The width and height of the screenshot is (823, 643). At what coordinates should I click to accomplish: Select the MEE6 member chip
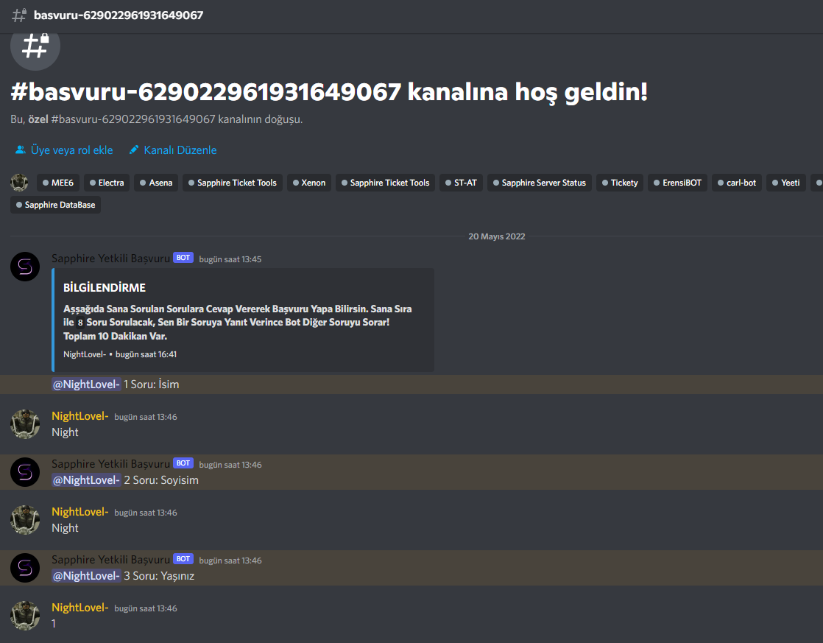point(57,183)
